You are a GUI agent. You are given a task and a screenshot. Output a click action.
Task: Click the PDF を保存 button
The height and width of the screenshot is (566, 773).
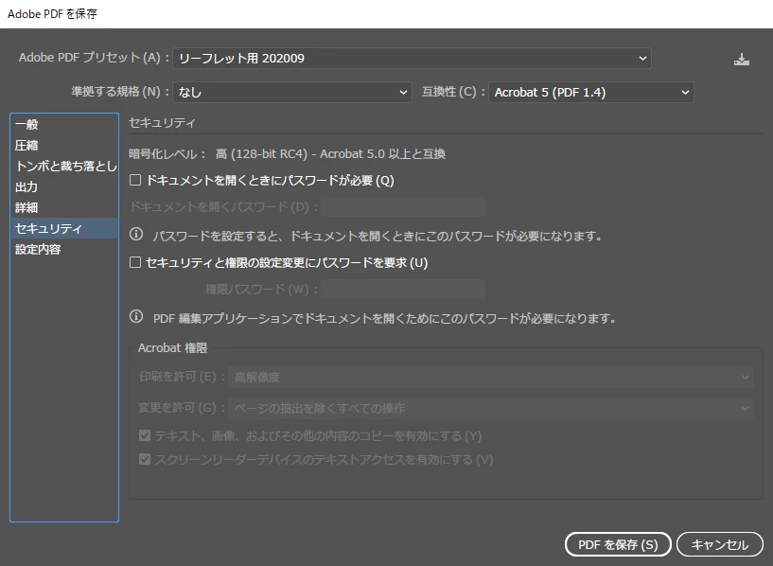pos(618,544)
